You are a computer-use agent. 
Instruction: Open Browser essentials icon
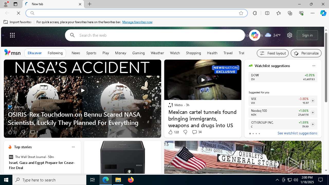click(301, 13)
